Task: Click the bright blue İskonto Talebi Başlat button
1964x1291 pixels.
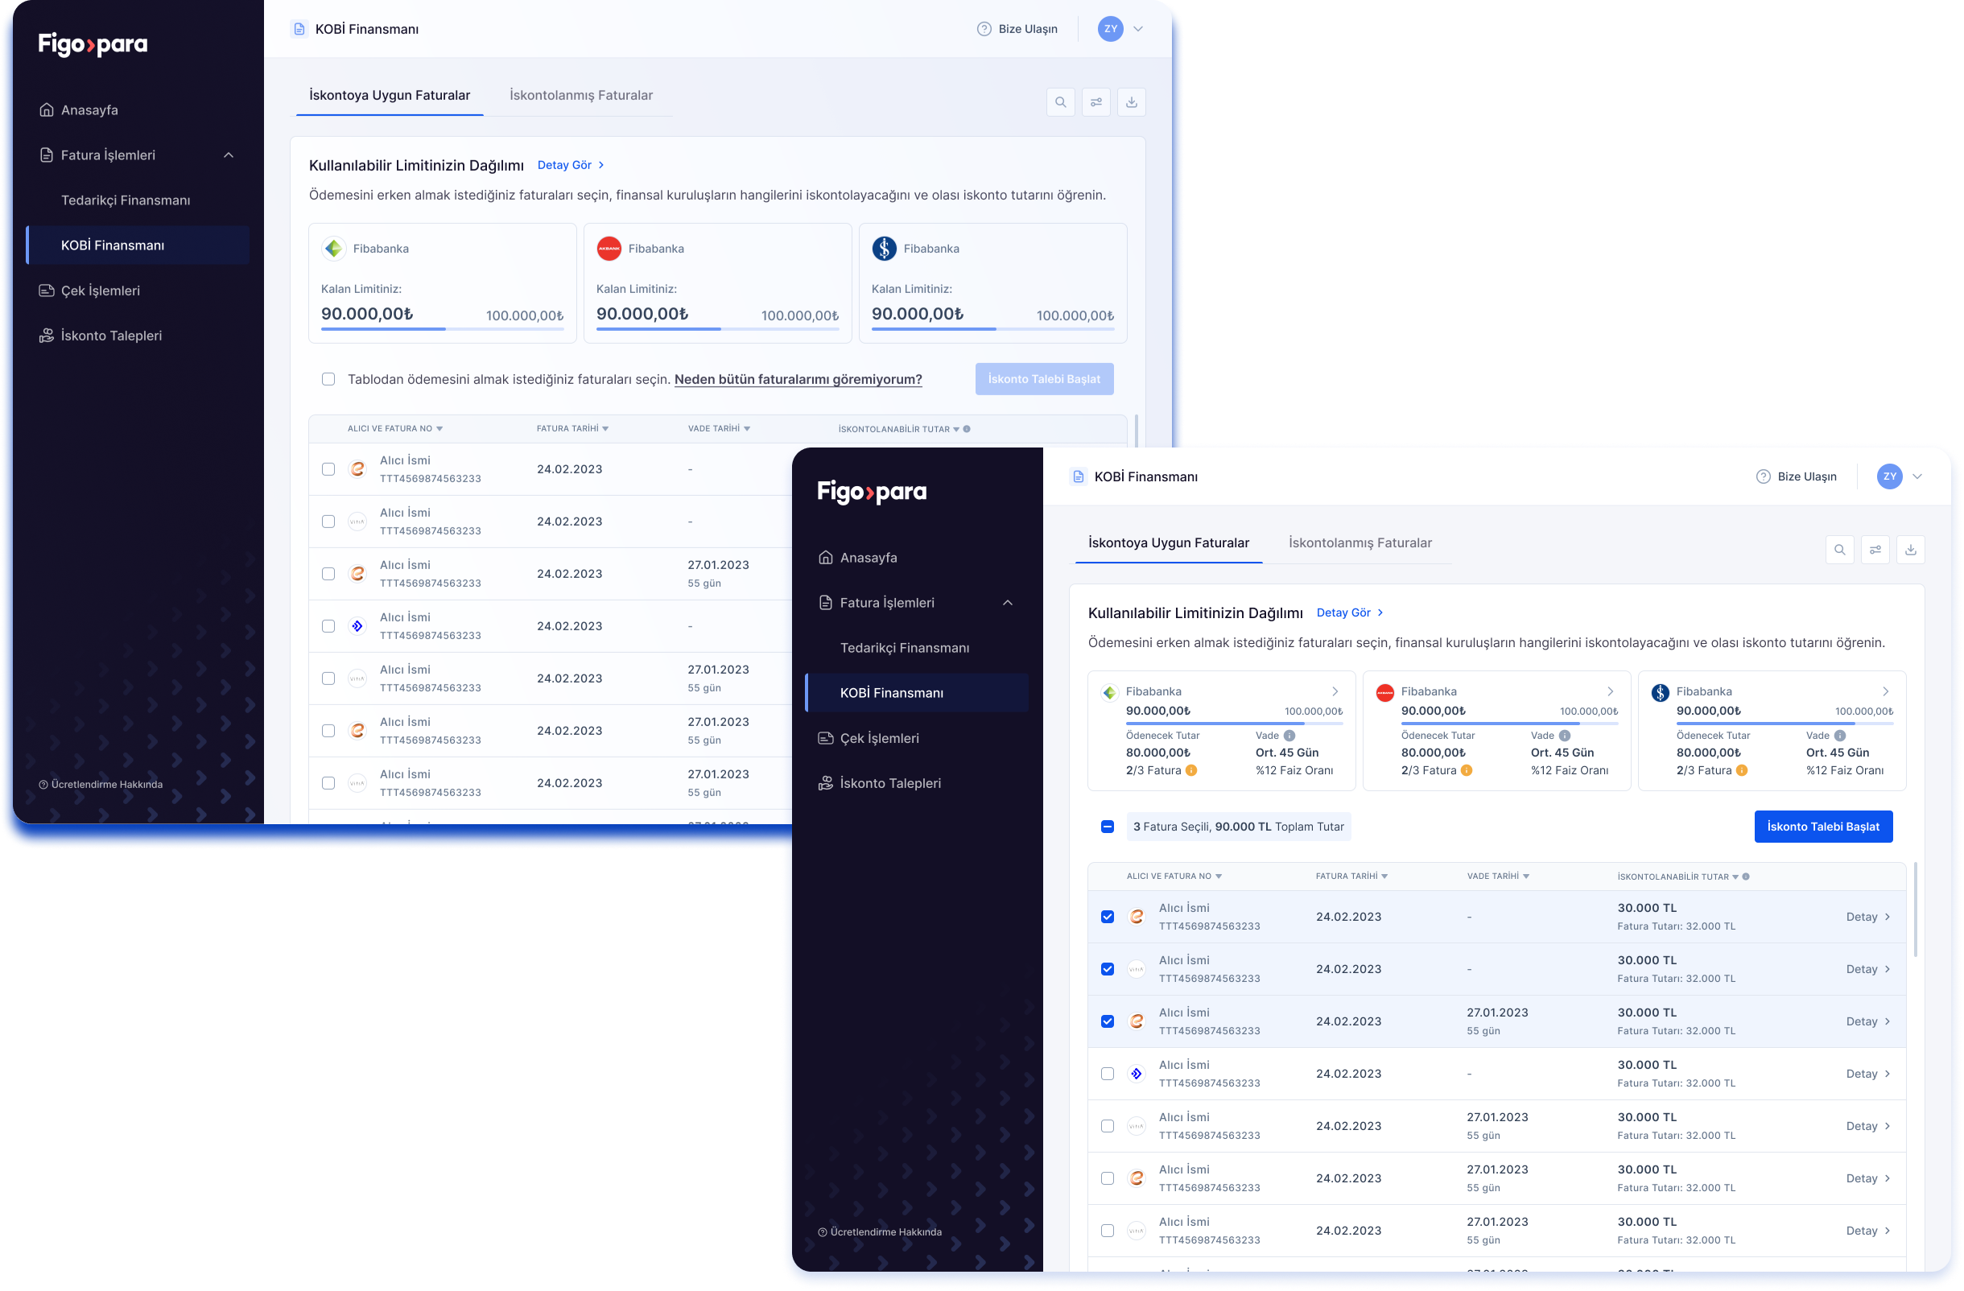Action: point(1822,827)
